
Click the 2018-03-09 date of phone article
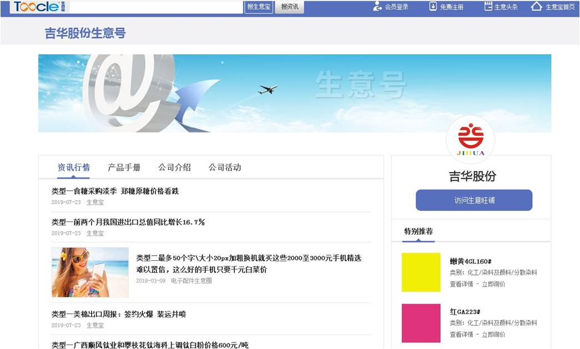[x=150, y=281]
